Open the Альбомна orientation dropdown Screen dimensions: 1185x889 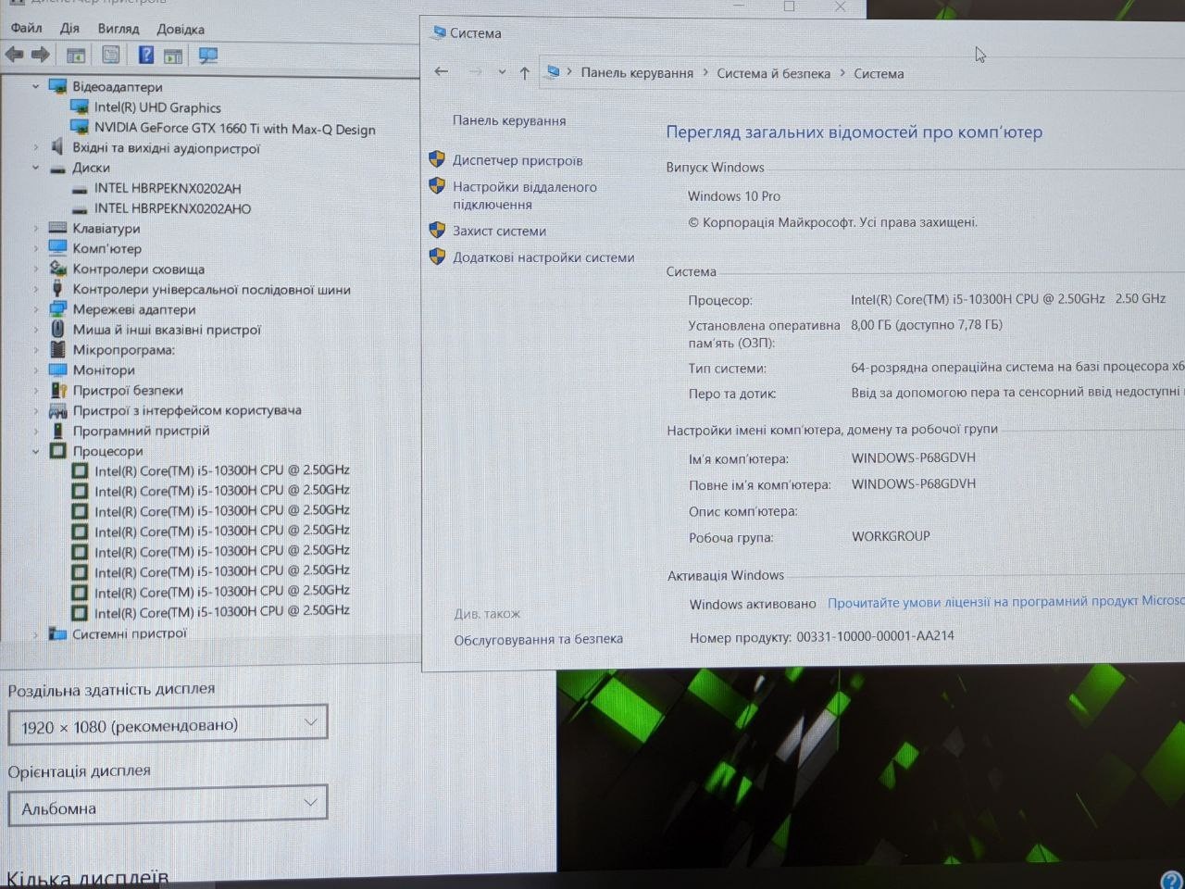click(x=168, y=807)
